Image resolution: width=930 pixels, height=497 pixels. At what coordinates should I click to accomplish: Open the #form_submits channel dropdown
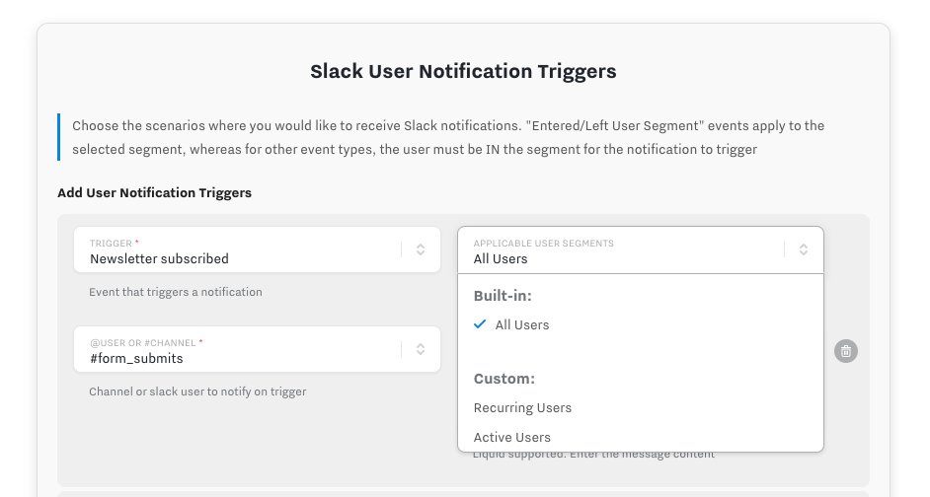pyautogui.click(x=237, y=358)
